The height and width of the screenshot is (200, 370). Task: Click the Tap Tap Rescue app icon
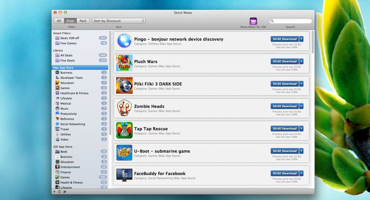124,130
